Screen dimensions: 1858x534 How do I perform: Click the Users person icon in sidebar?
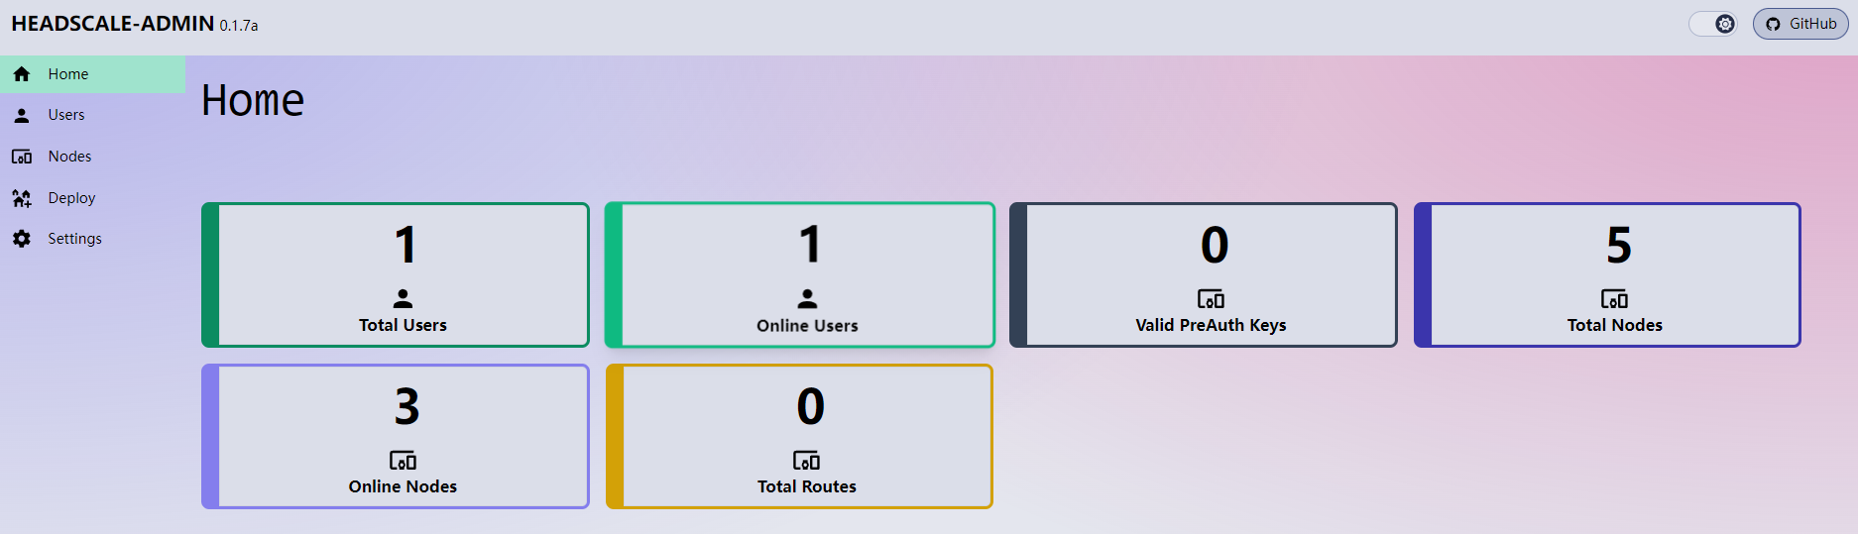(22, 116)
